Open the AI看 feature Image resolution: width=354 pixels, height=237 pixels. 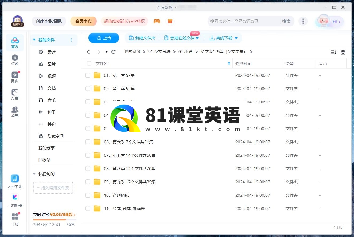15,95
